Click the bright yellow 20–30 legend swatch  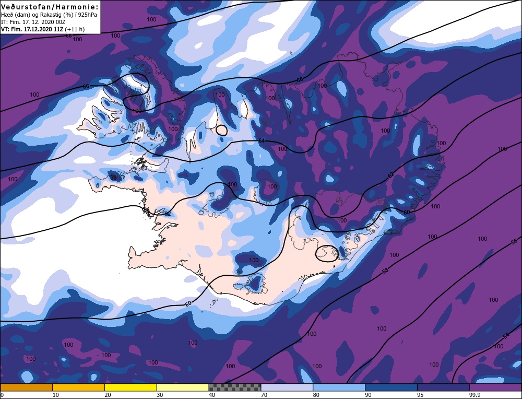click(130, 387)
